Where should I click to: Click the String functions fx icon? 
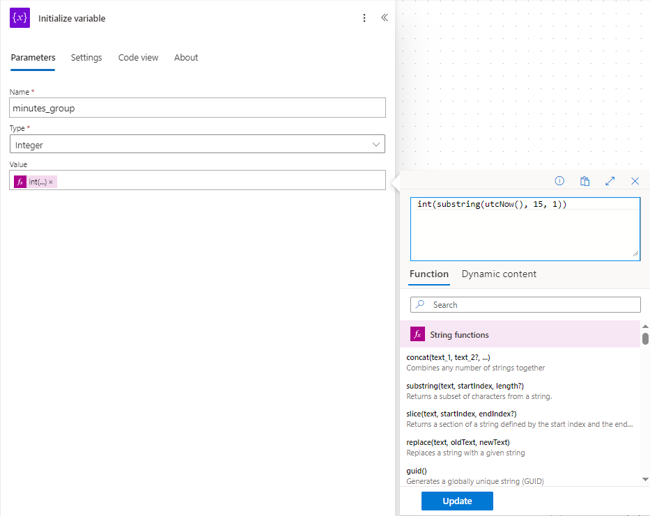click(x=417, y=334)
